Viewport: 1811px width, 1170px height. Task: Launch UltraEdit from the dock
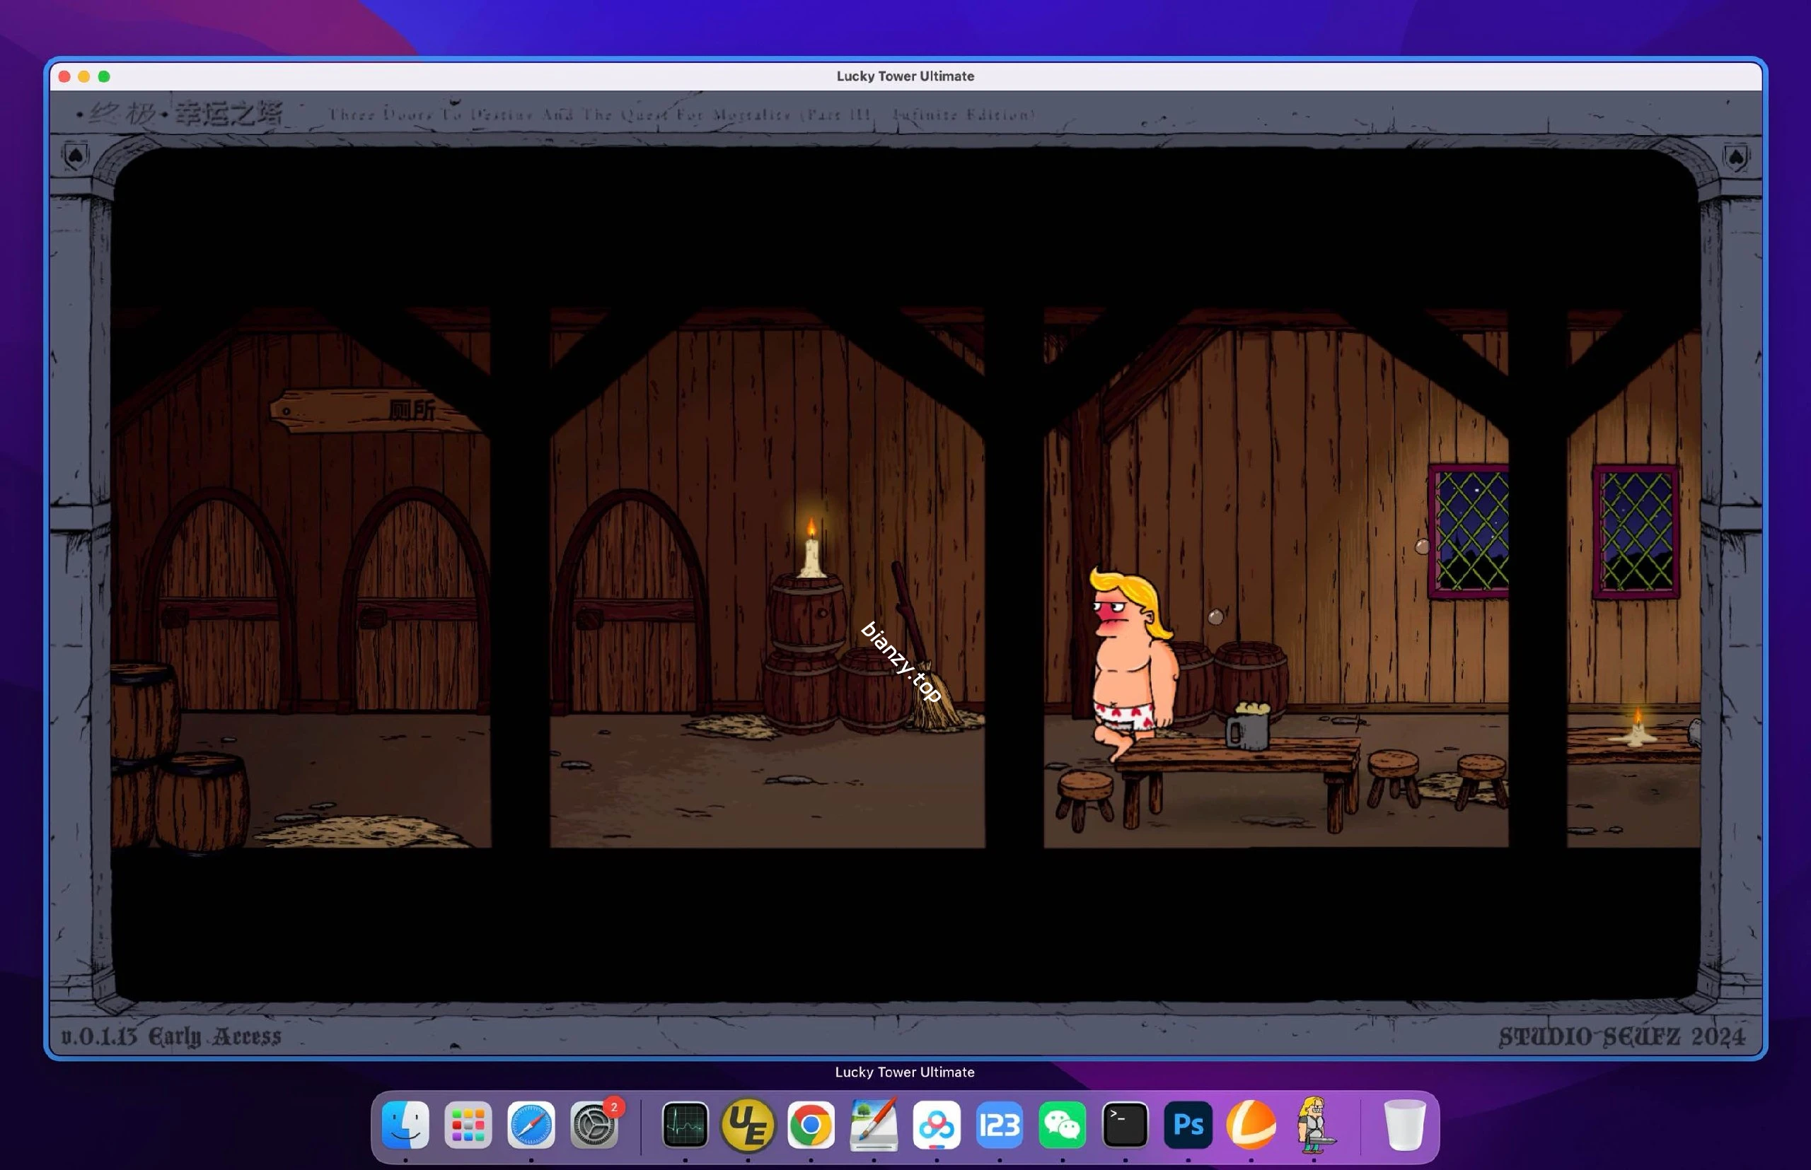click(x=748, y=1125)
